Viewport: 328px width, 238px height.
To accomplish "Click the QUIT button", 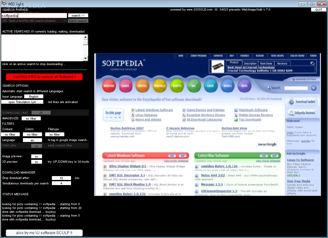I will pyautogui.click(x=318, y=10).
